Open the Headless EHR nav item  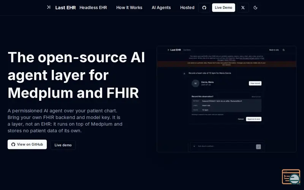coord(93,8)
